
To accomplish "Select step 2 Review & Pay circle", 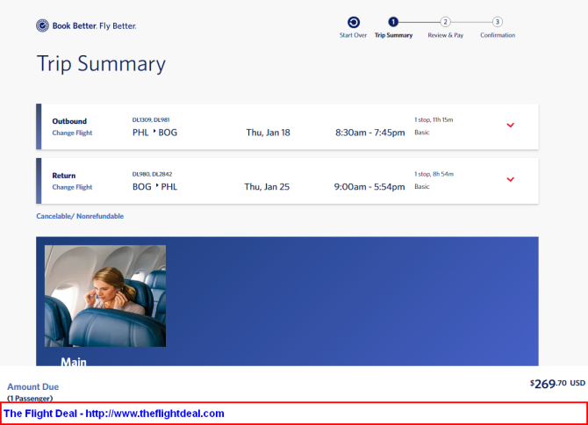I will pyautogui.click(x=445, y=22).
